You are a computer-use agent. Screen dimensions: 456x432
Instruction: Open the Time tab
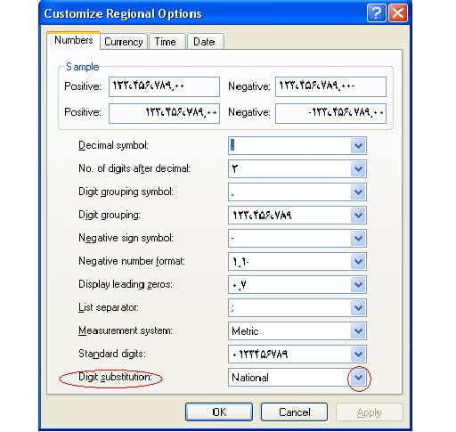[165, 42]
